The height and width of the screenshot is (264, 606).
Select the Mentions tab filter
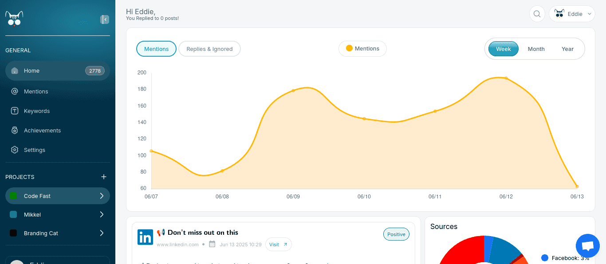(156, 49)
